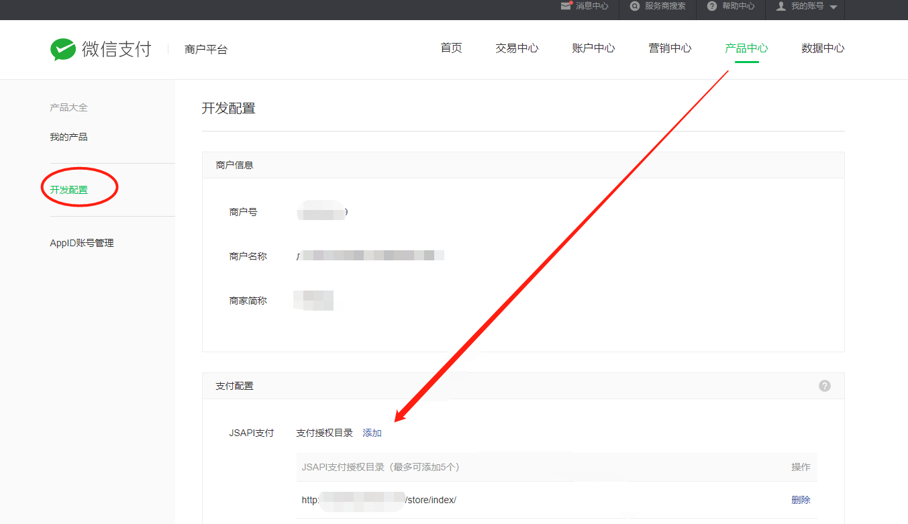The image size is (908, 524).
Task: Click the my account person icon
Action: 781,6
